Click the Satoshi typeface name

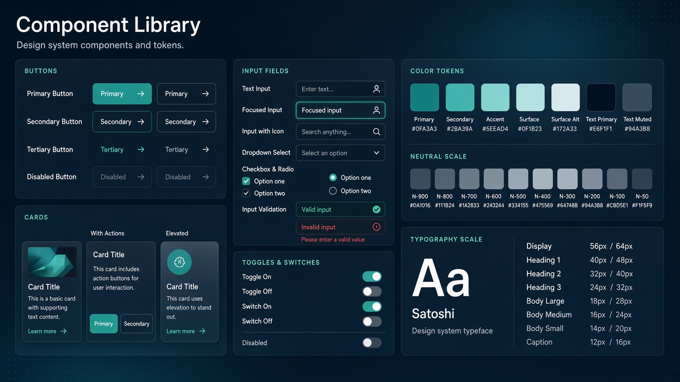(433, 314)
